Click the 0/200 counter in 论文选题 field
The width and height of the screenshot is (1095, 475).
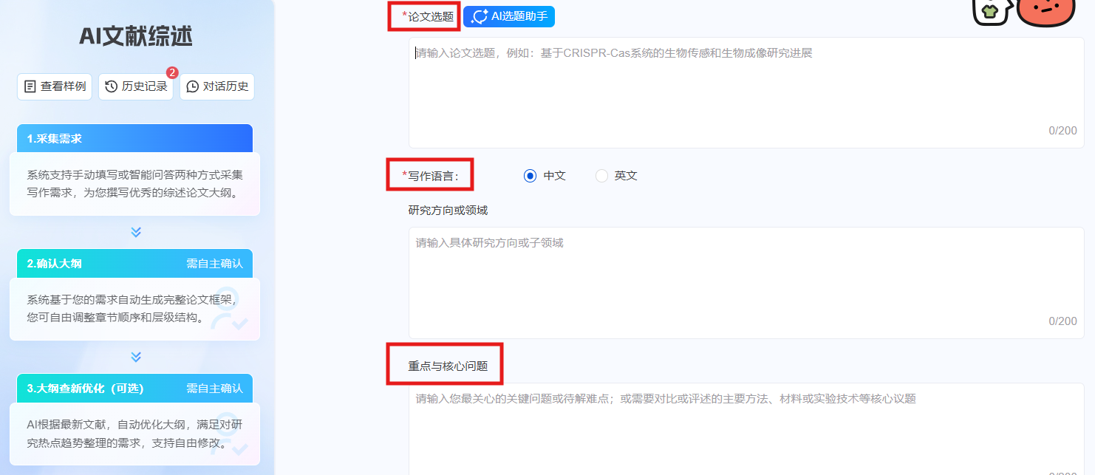point(1062,131)
